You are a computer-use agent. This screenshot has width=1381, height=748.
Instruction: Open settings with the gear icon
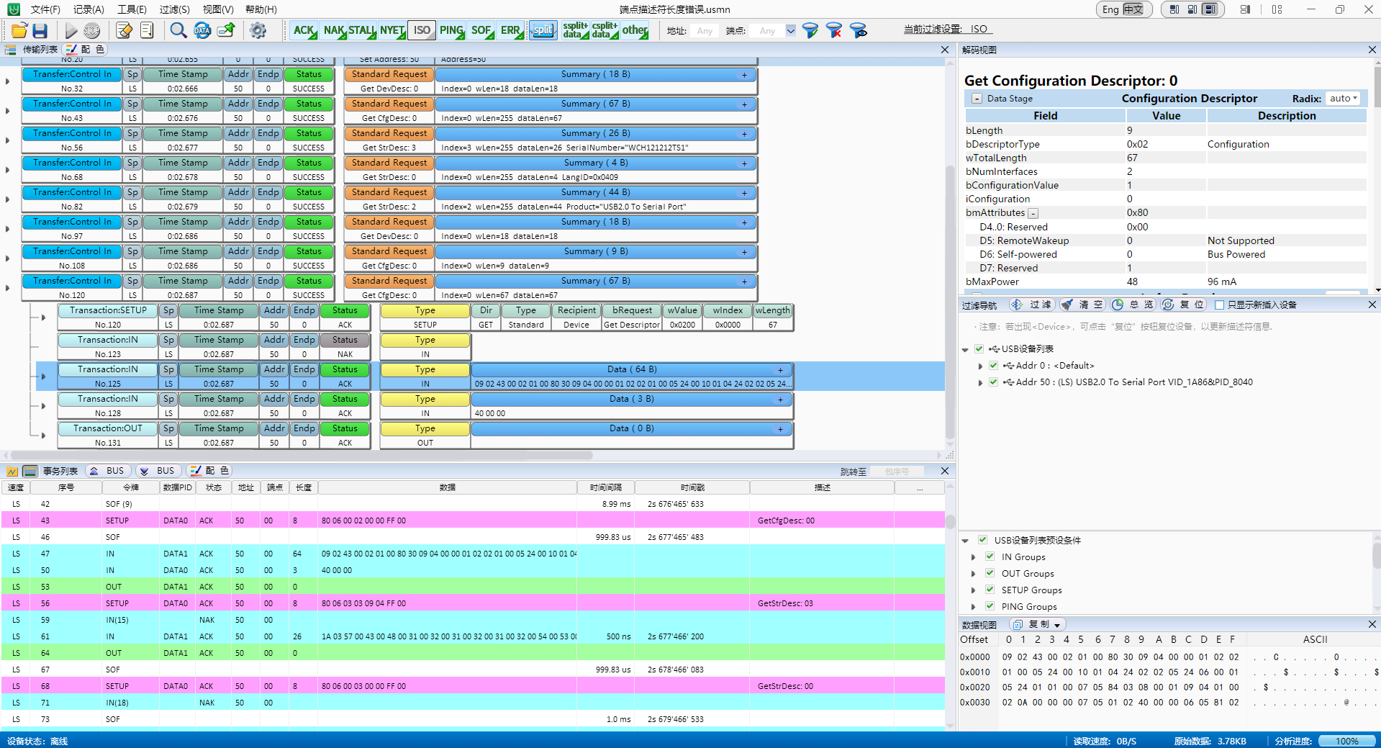pos(258,30)
